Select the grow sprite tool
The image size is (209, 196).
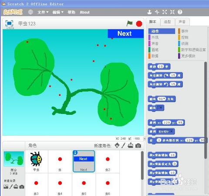click(165, 12)
